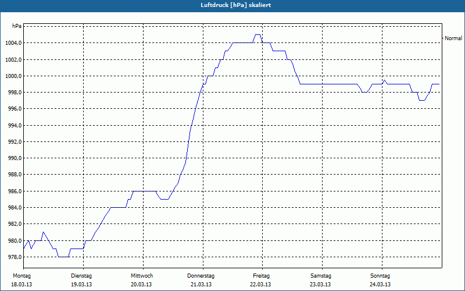
Task: Select the Donnerstag day label
Action: (x=201, y=276)
